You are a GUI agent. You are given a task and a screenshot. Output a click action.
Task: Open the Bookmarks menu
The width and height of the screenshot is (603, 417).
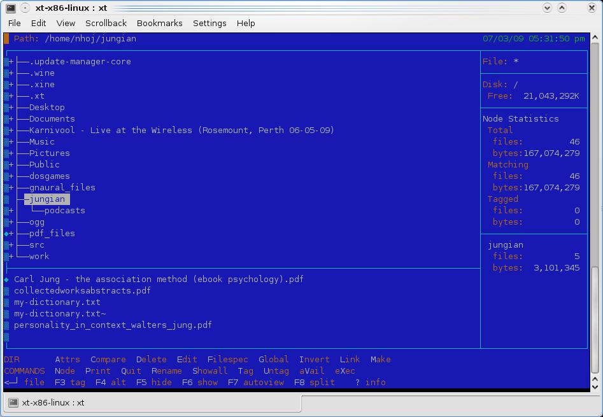[159, 23]
